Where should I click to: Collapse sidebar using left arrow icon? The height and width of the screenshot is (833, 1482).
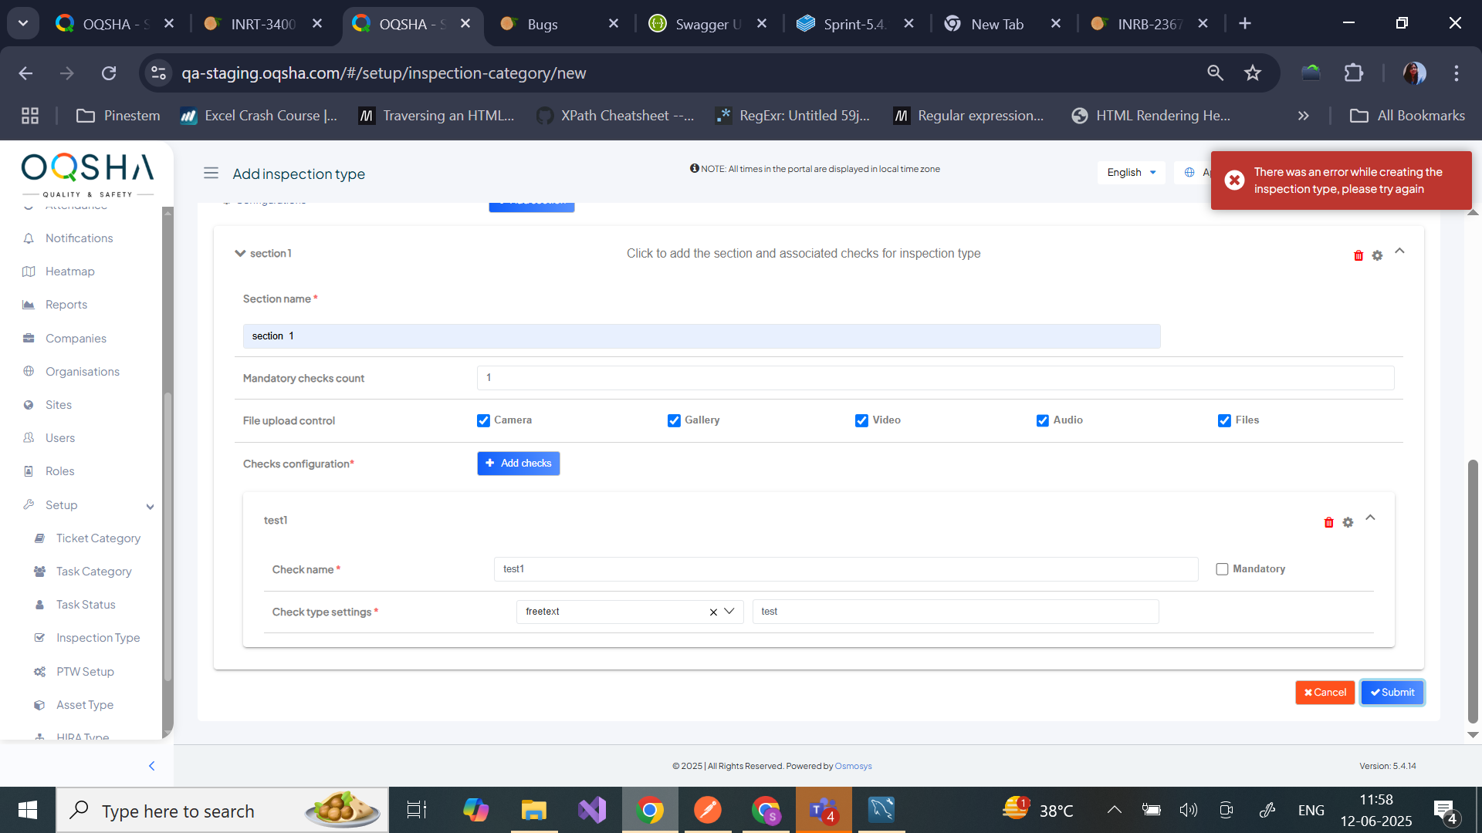tap(151, 766)
